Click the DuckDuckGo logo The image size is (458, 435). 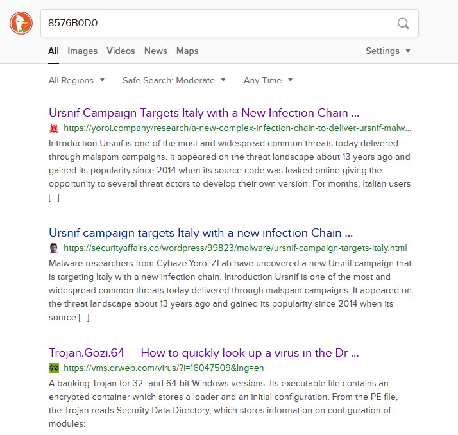pos(21,23)
